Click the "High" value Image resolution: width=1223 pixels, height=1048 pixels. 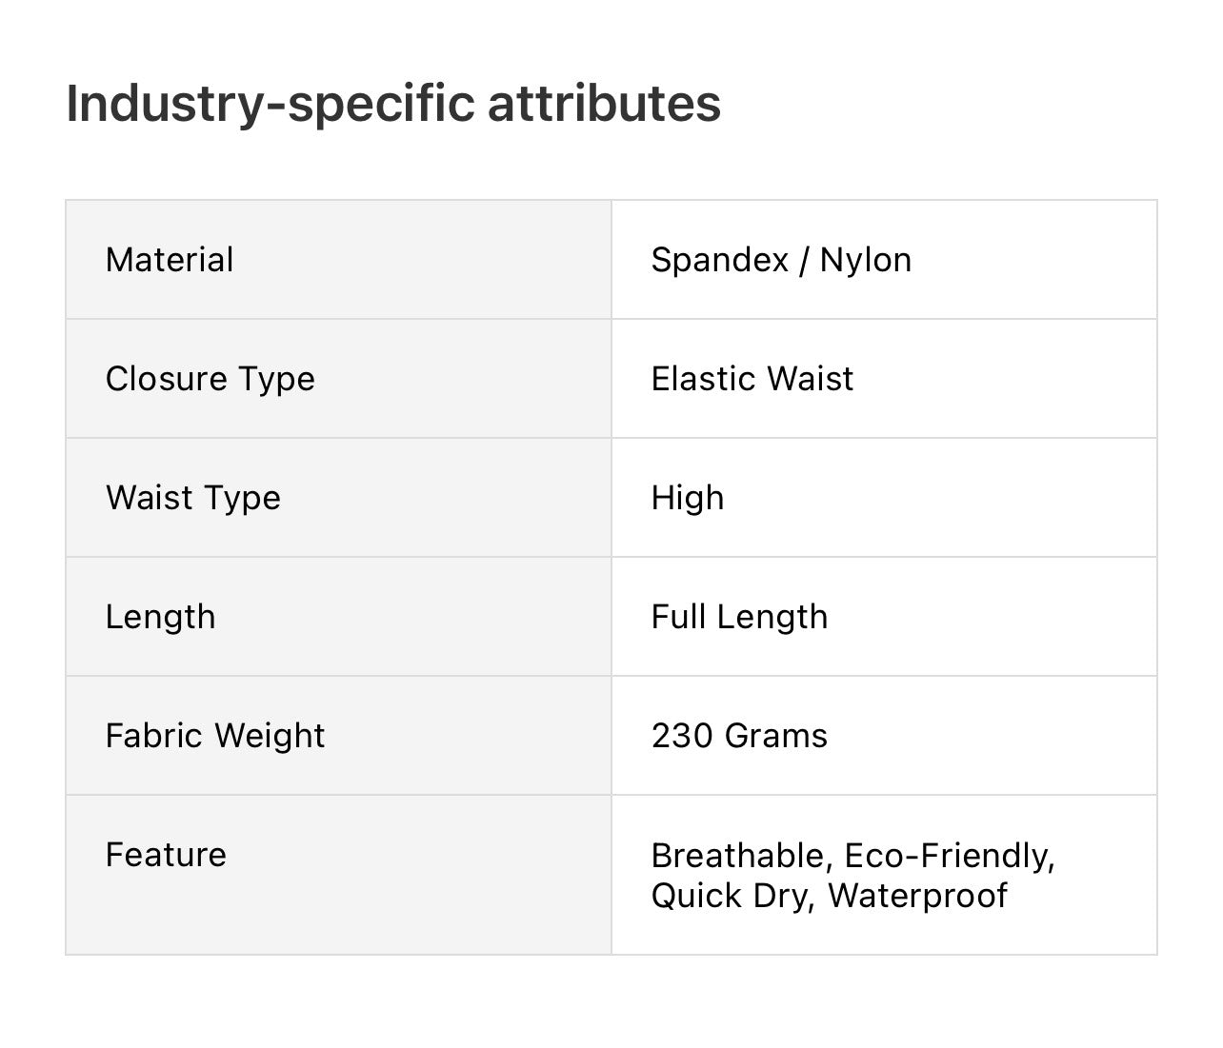[687, 498]
